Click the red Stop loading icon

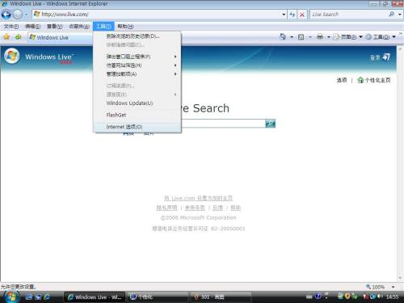[x=302, y=15]
